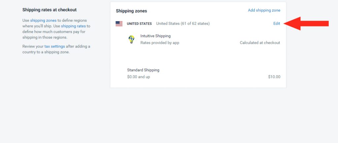Open the tax settings link
This screenshot has height=143, width=338.
54,46
